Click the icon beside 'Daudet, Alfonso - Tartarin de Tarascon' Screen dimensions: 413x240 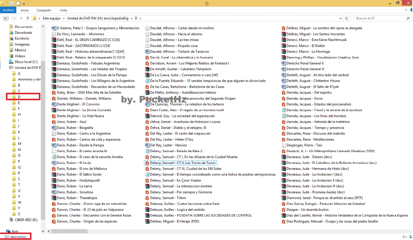tap(147, 52)
